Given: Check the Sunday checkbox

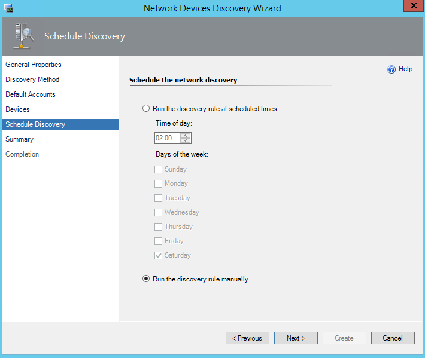Looking at the screenshot, I should click(x=159, y=169).
